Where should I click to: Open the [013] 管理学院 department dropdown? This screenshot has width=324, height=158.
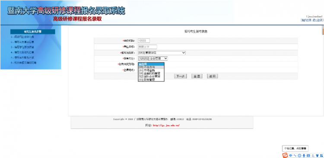click(162, 53)
